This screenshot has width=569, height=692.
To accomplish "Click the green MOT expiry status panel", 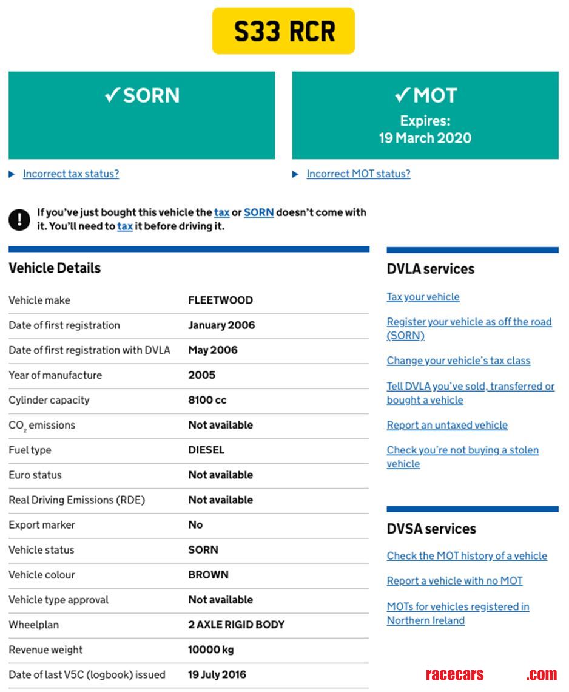I will pyautogui.click(x=425, y=115).
